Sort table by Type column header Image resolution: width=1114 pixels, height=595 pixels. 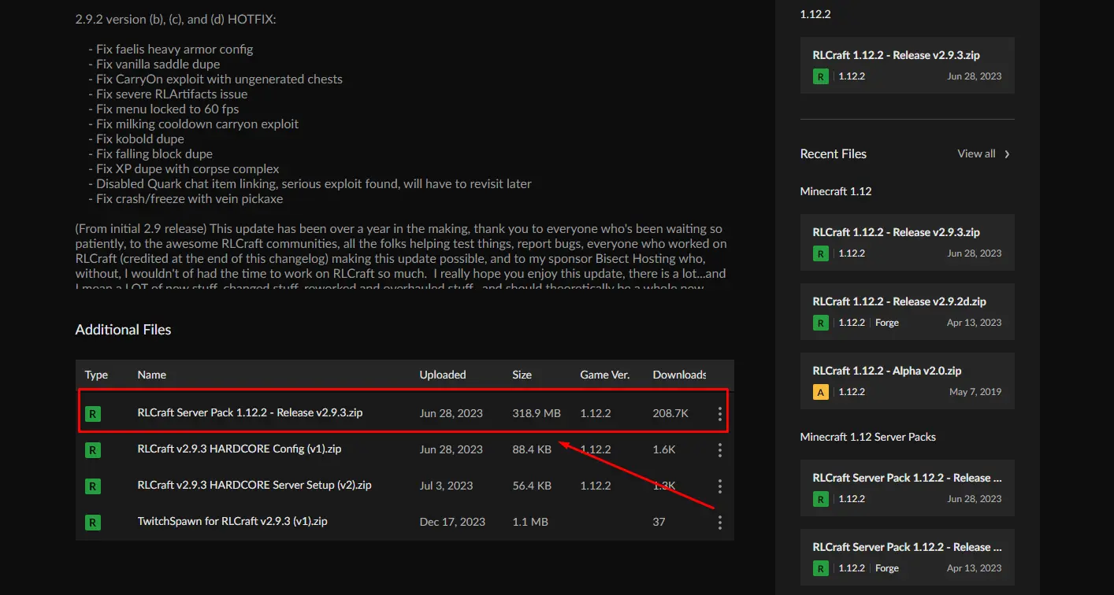tap(96, 375)
